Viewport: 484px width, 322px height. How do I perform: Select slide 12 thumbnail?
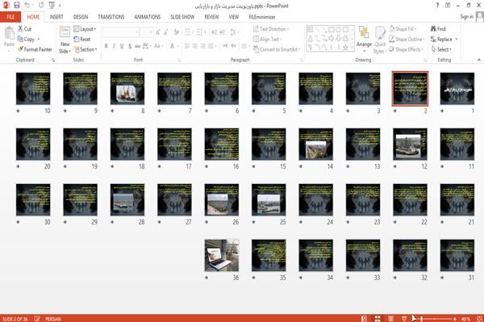tap(410, 144)
